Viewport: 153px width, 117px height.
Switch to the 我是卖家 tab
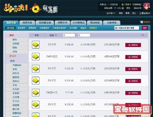[x=27, y=23]
